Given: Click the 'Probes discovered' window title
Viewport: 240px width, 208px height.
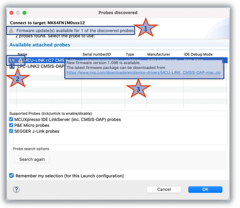Looking at the screenshot, I should coord(118,12).
